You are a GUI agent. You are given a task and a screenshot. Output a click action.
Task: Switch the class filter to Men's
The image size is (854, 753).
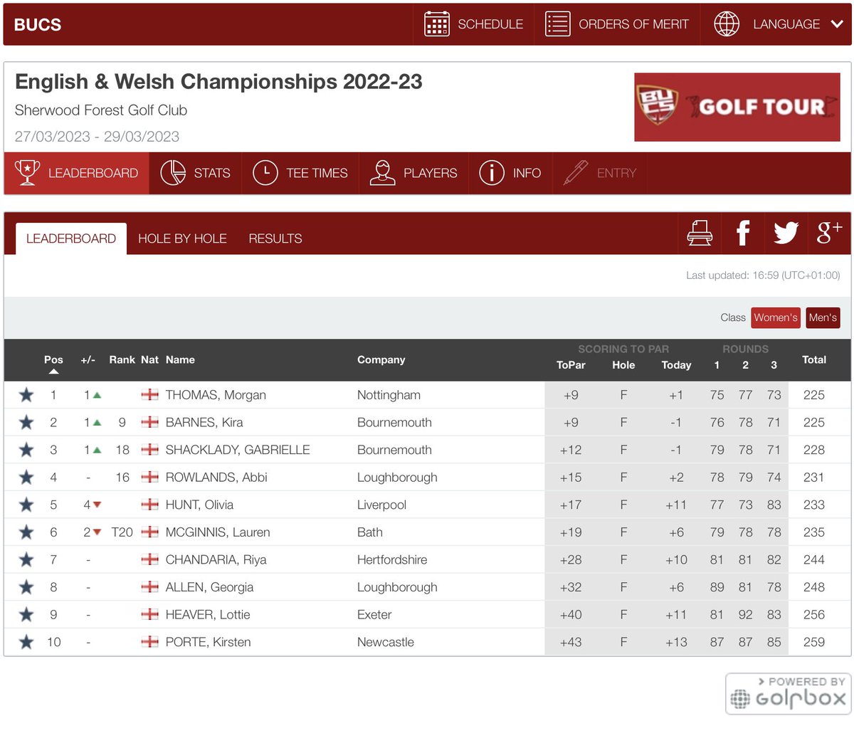tap(823, 317)
